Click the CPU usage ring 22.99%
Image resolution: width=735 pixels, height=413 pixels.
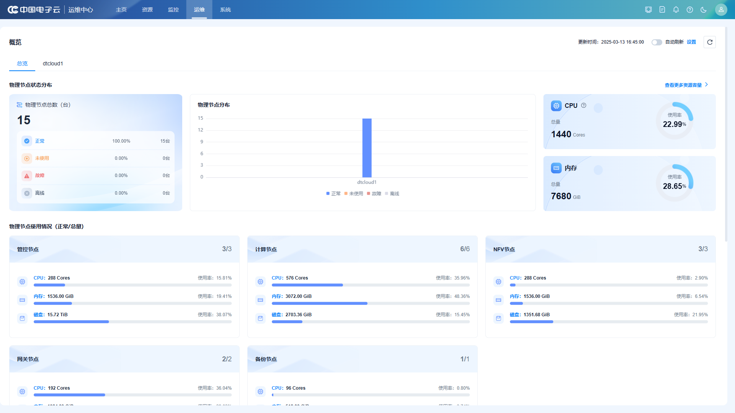pos(675,120)
